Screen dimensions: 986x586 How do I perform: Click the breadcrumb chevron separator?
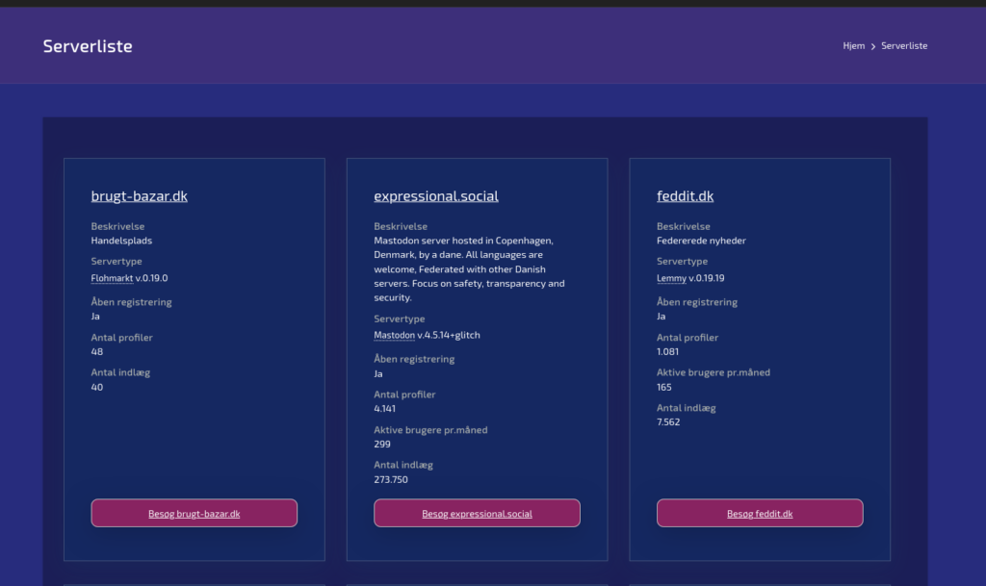tap(872, 46)
